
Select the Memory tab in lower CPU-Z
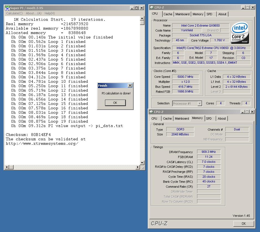(197, 118)
